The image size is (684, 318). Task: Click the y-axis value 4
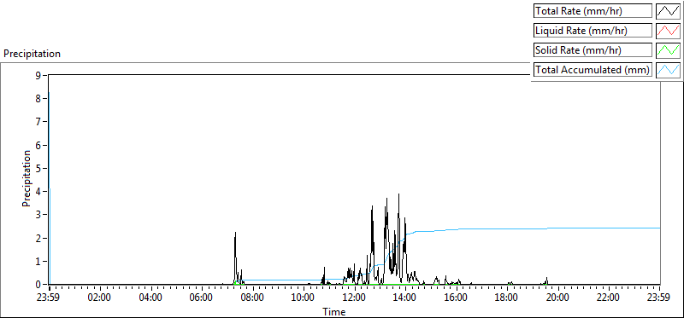click(38, 192)
